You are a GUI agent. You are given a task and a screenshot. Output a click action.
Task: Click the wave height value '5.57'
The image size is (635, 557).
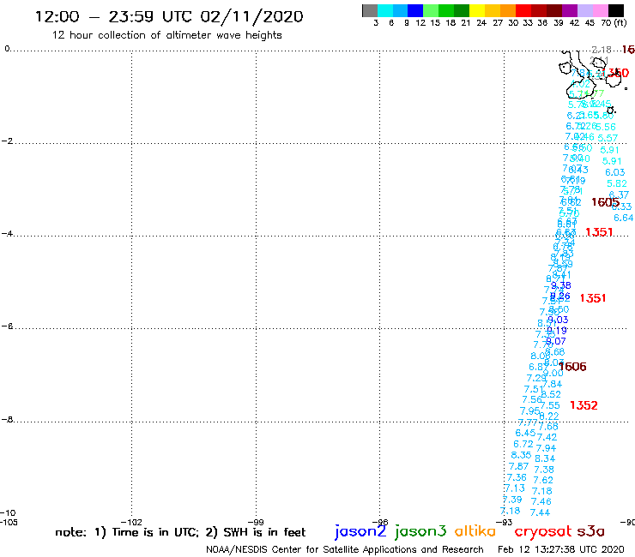pyautogui.click(x=608, y=138)
